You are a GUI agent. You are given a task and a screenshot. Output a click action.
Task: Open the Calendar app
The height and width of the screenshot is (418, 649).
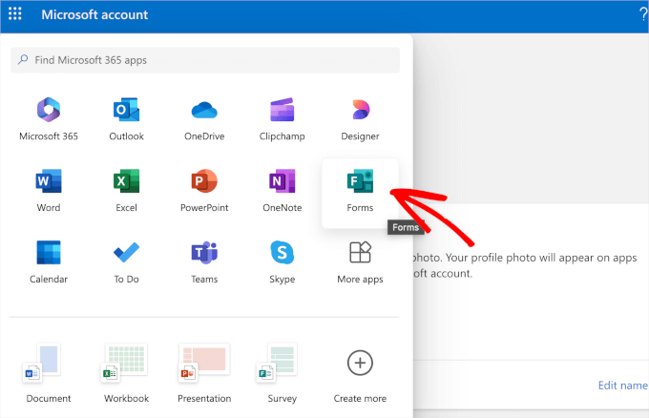(49, 262)
